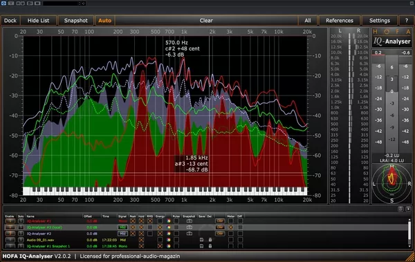This screenshot has height=262, width=415.
Task: Take a Snapshot from top toolbar
Action: pos(75,21)
